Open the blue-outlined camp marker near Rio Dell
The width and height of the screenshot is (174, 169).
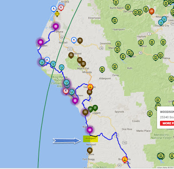point(74,40)
